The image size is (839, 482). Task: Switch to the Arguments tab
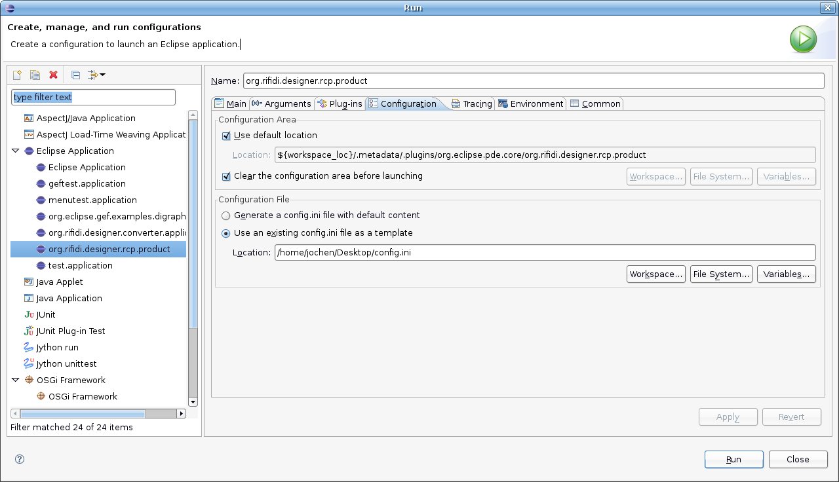click(281, 103)
